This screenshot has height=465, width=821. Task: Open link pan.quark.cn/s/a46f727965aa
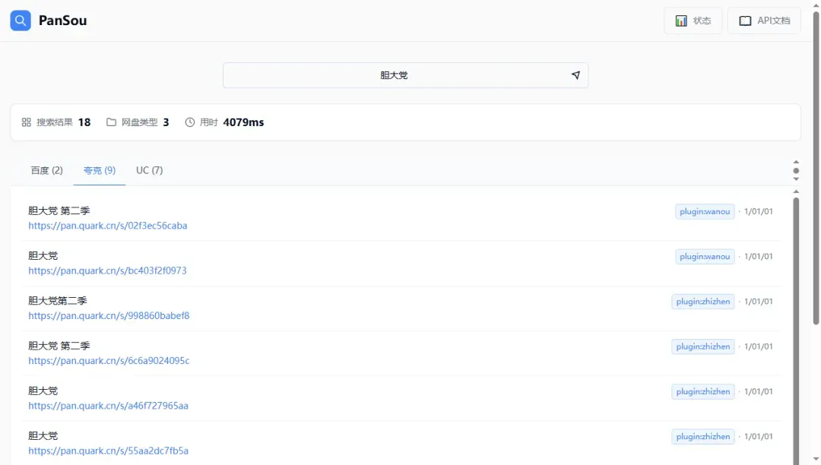point(108,406)
